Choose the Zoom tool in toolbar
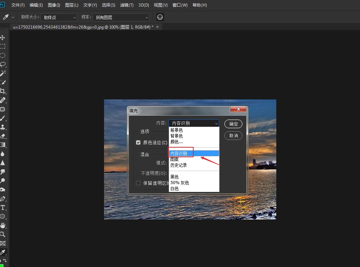The width and height of the screenshot is (360, 267). [3, 234]
